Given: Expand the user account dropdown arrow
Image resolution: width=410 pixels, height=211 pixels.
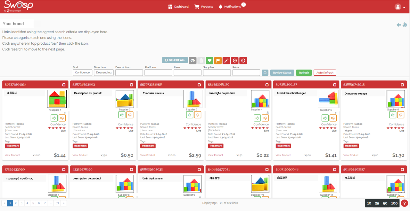Looking at the screenshot, I should click(x=404, y=7).
